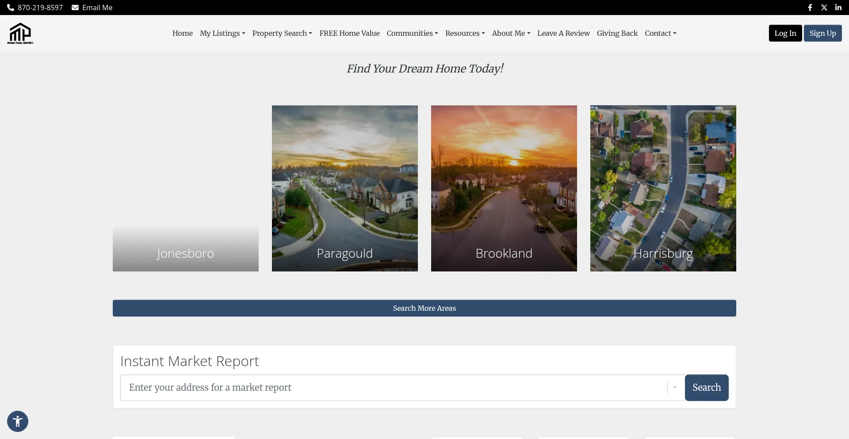Screen dimensions: 849x439
Task: Select the Paragould community thumbnail
Action: [x=344, y=188]
